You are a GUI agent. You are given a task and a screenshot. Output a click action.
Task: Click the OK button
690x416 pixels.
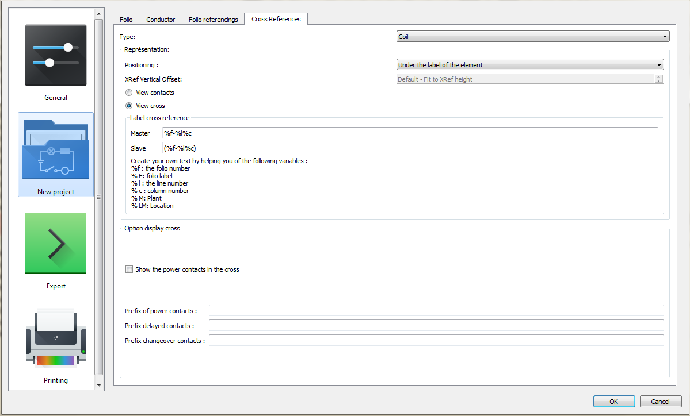pyautogui.click(x=614, y=402)
